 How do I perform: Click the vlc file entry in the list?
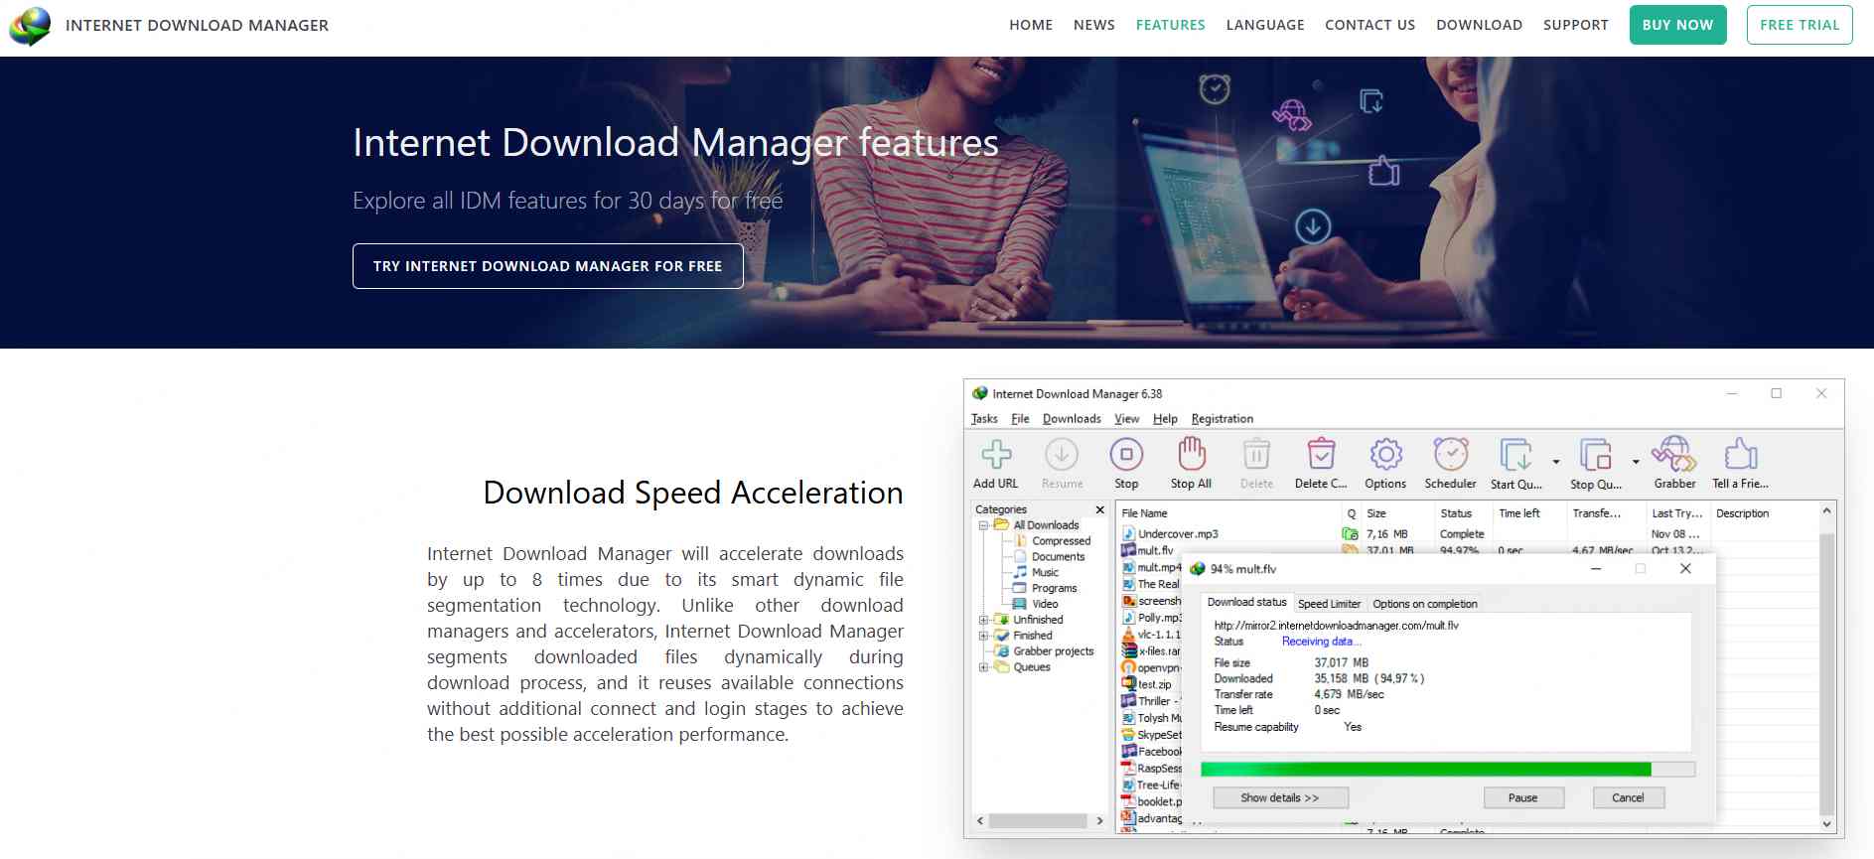pyautogui.click(x=1151, y=635)
